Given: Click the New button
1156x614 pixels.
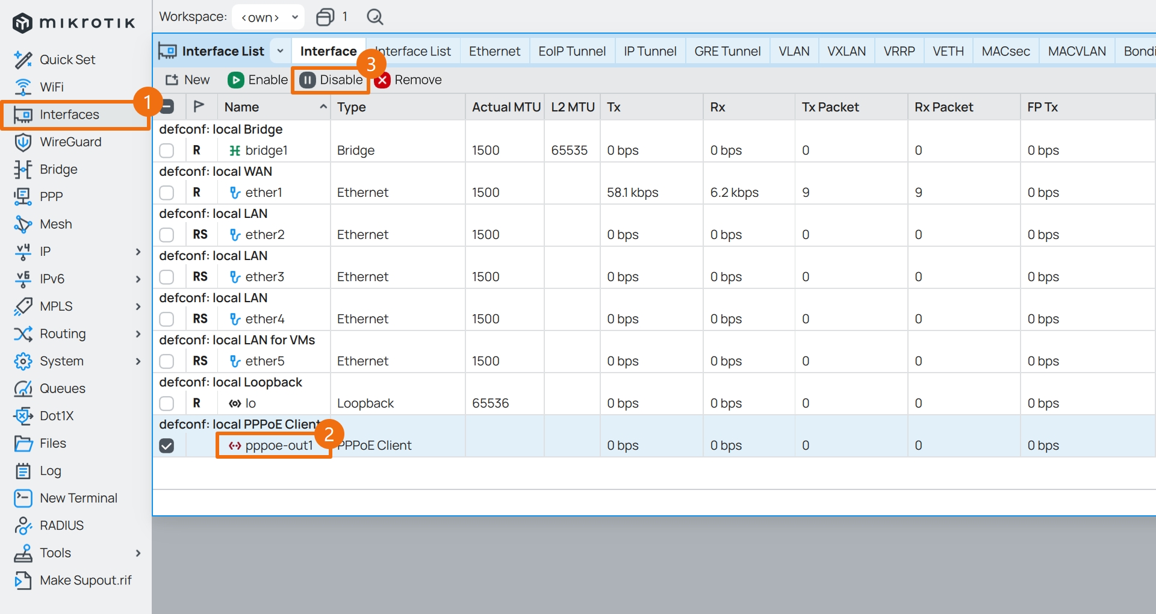Looking at the screenshot, I should [x=188, y=80].
